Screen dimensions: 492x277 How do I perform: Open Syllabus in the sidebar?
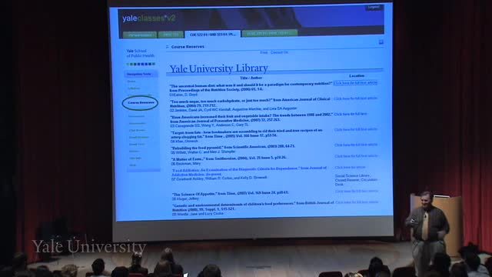click(134, 88)
